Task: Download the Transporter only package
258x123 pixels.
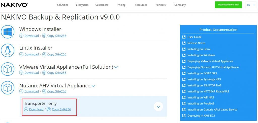Action: [36, 109]
